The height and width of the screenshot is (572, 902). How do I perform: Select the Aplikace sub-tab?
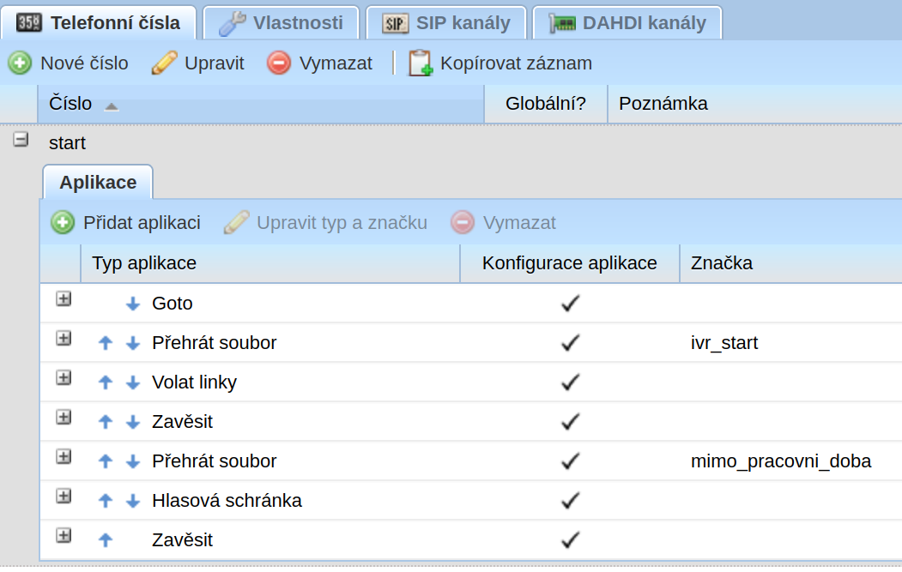(98, 183)
